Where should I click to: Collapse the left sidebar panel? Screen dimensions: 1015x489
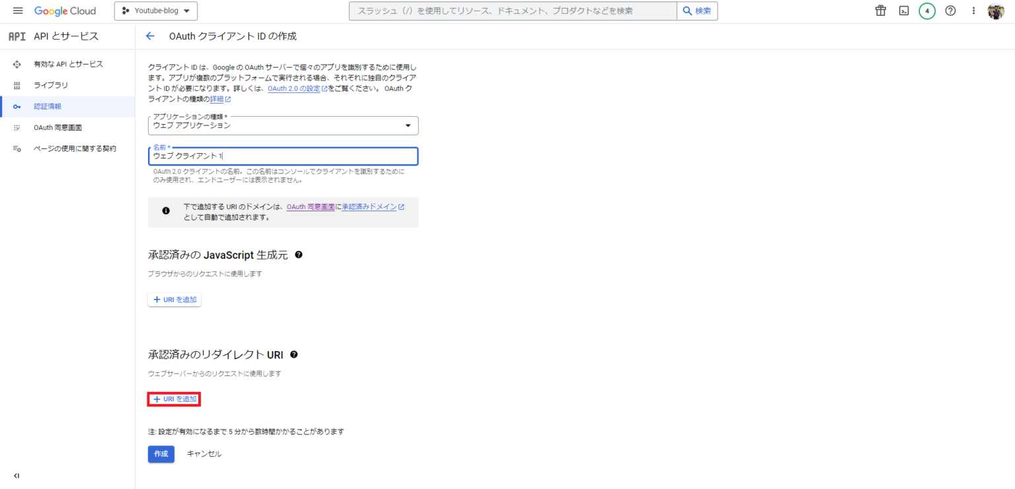[x=17, y=475]
